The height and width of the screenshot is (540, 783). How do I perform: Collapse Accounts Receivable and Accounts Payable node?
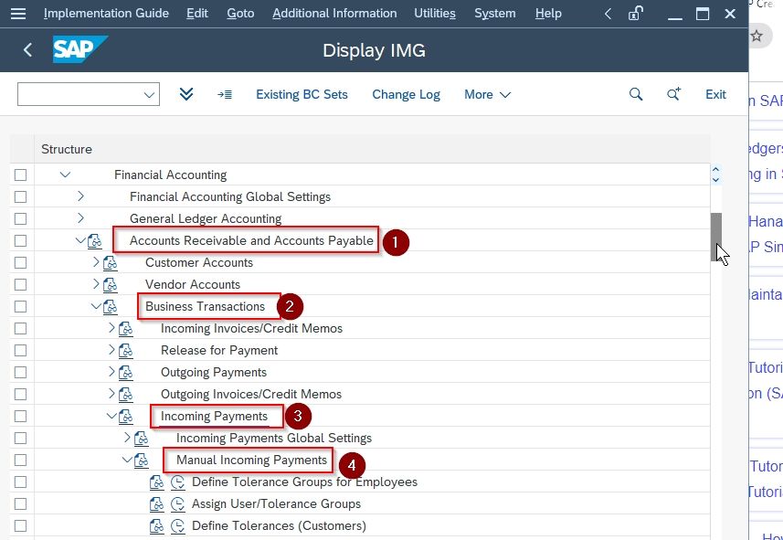coord(80,240)
